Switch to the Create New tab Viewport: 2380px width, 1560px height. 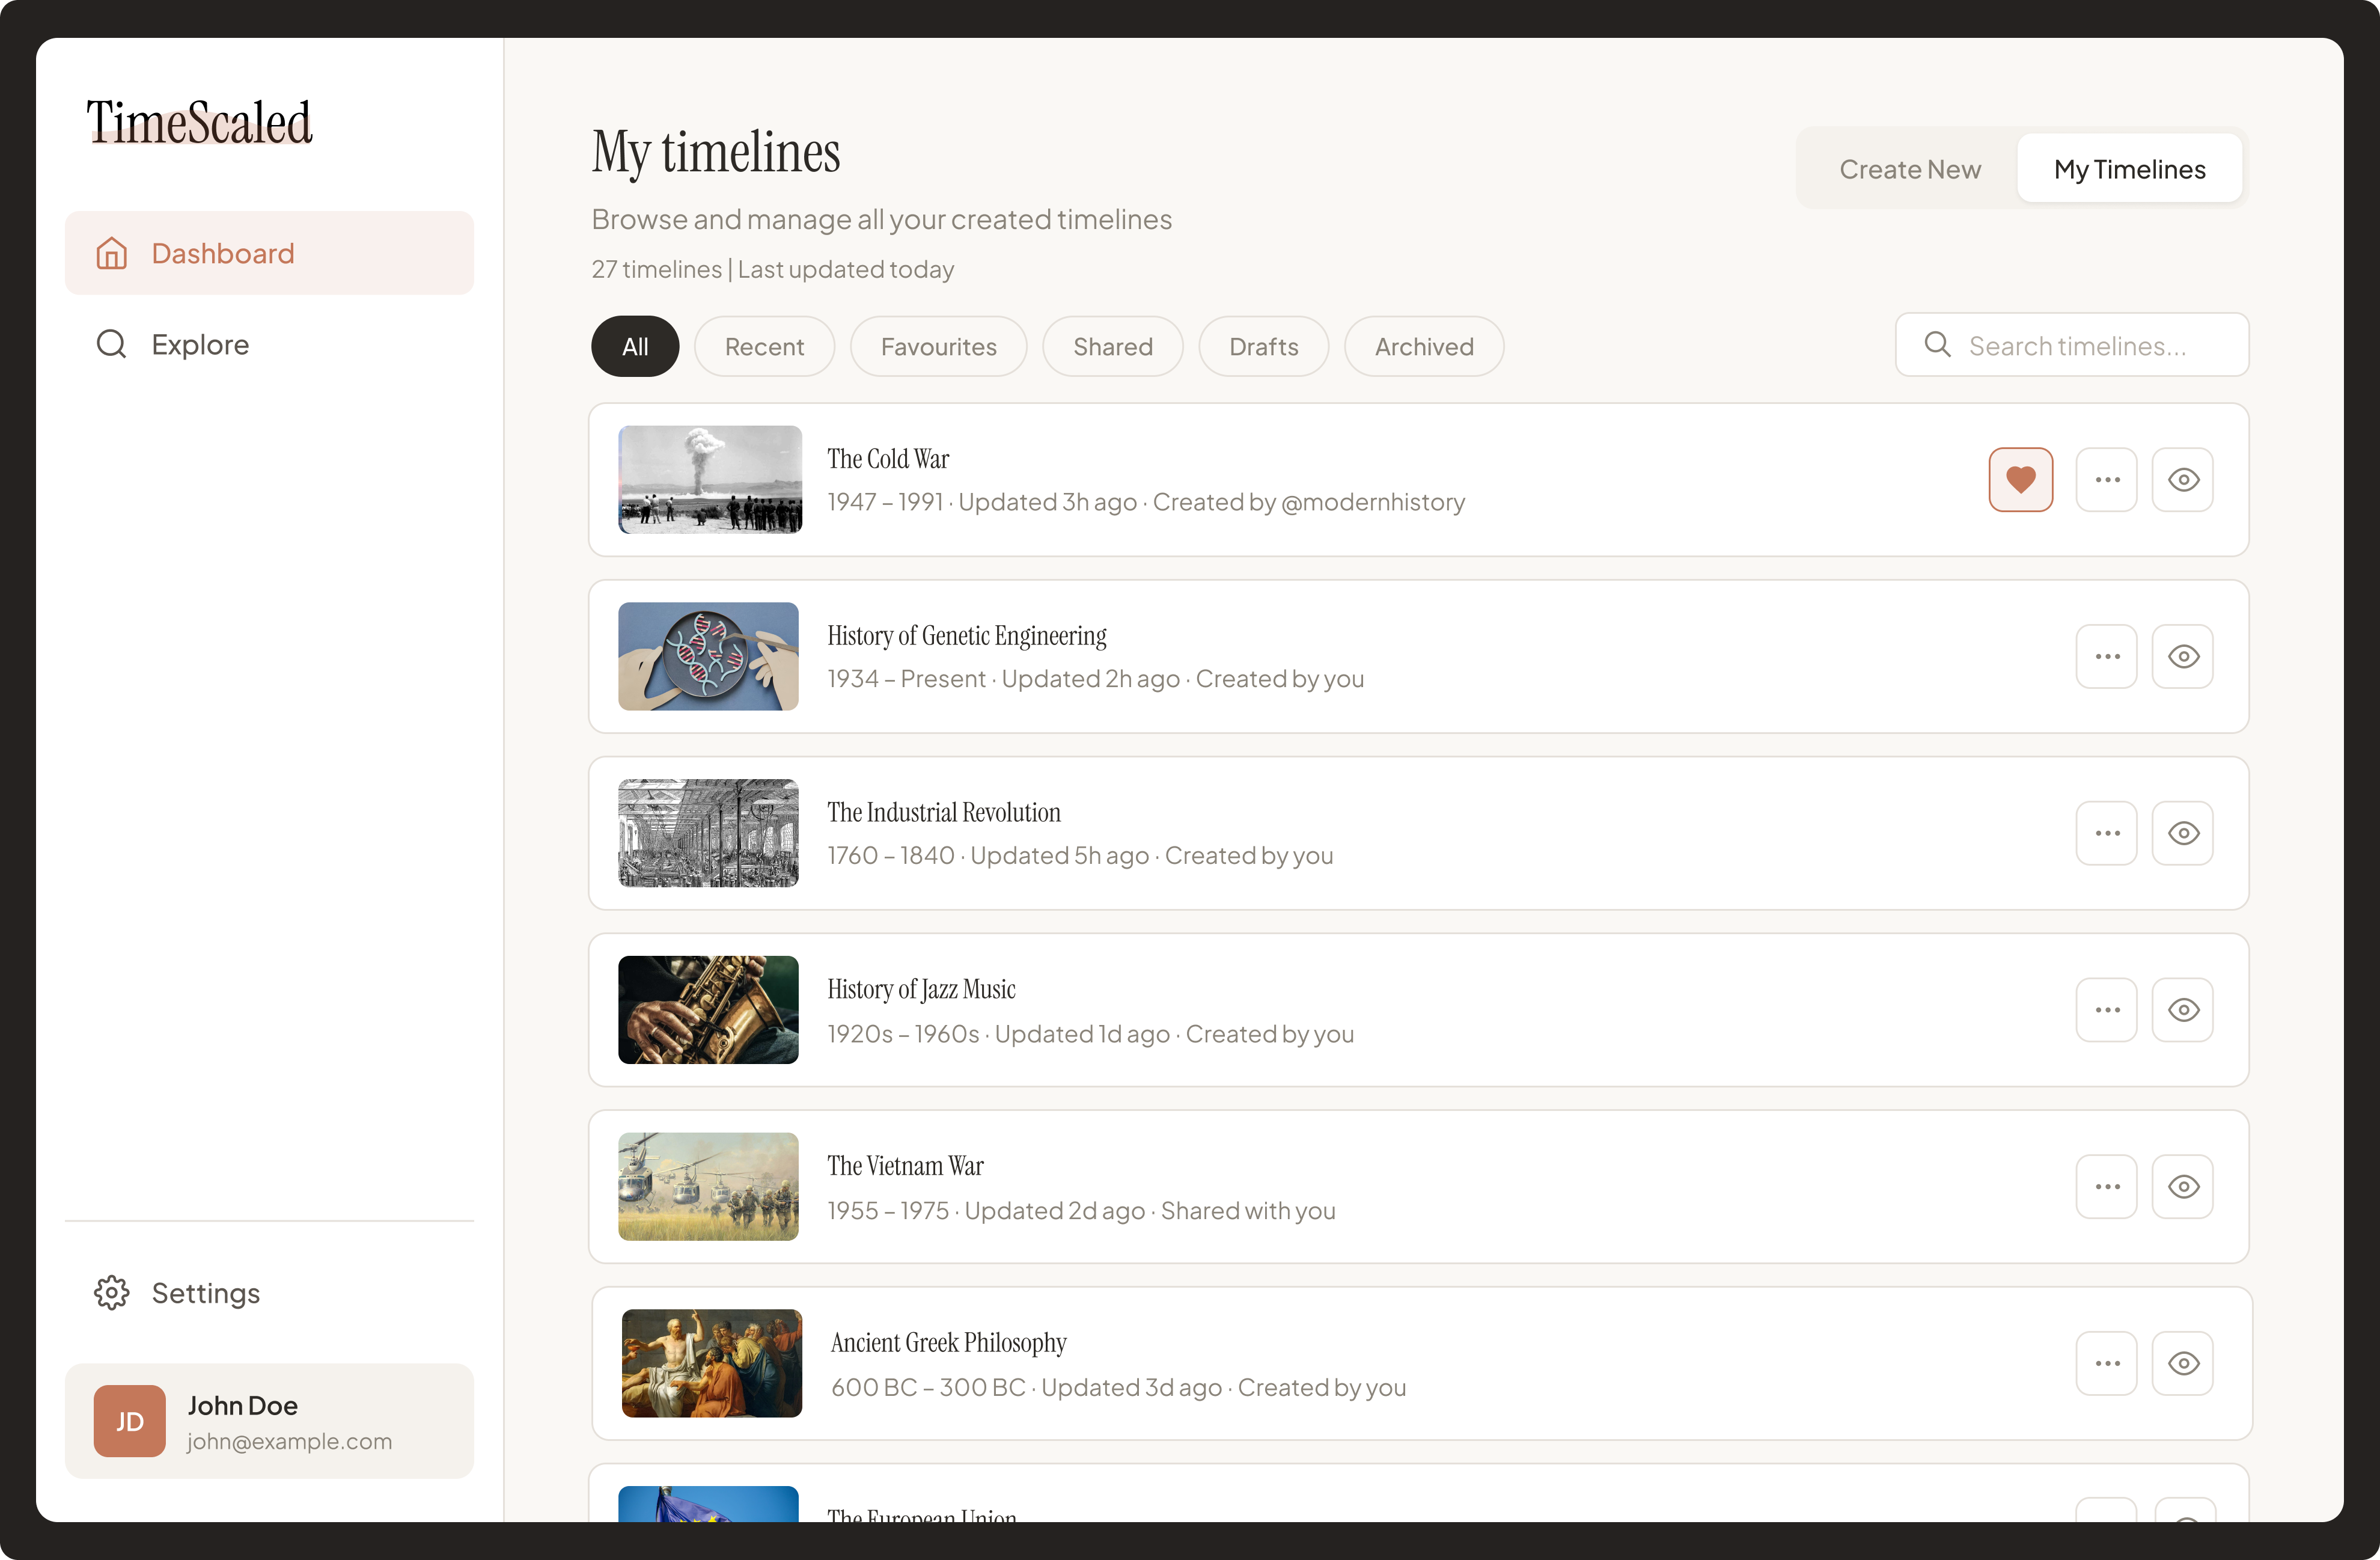pos(1909,169)
